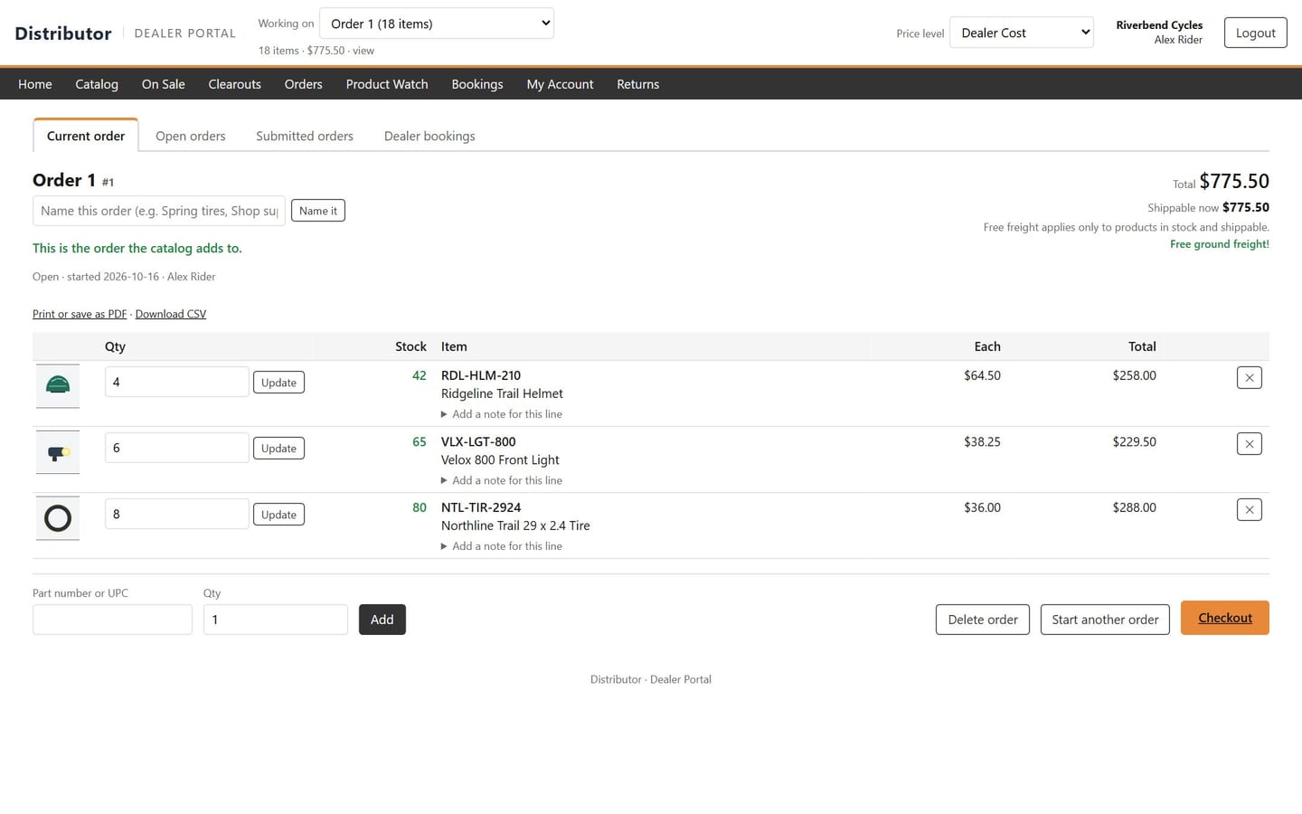The image size is (1302, 814).
Task: Open My Account page
Action: [561, 84]
